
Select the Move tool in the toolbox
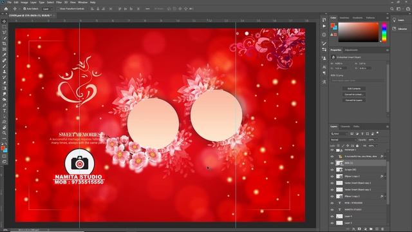[x=5, y=21]
